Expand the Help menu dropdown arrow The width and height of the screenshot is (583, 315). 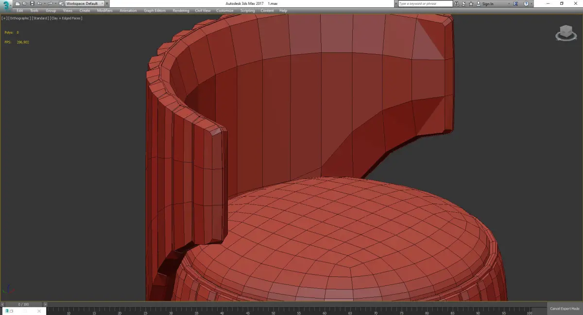pos(532,3)
